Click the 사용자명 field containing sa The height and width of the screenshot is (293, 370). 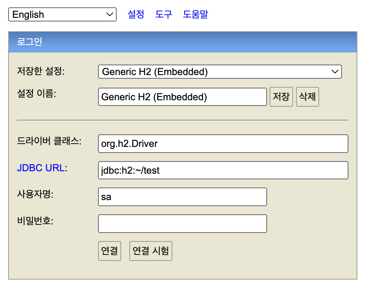[183, 197]
